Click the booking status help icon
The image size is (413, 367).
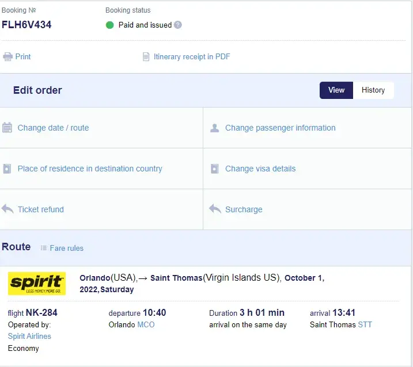click(x=178, y=25)
